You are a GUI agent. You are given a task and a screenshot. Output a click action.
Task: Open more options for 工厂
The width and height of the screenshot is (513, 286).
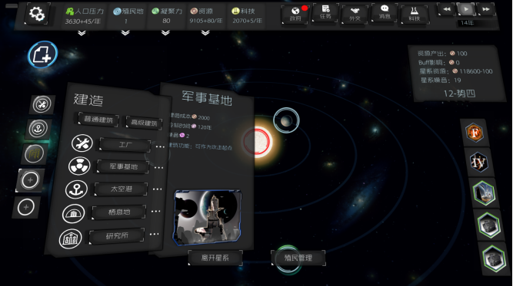coord(160,146)
